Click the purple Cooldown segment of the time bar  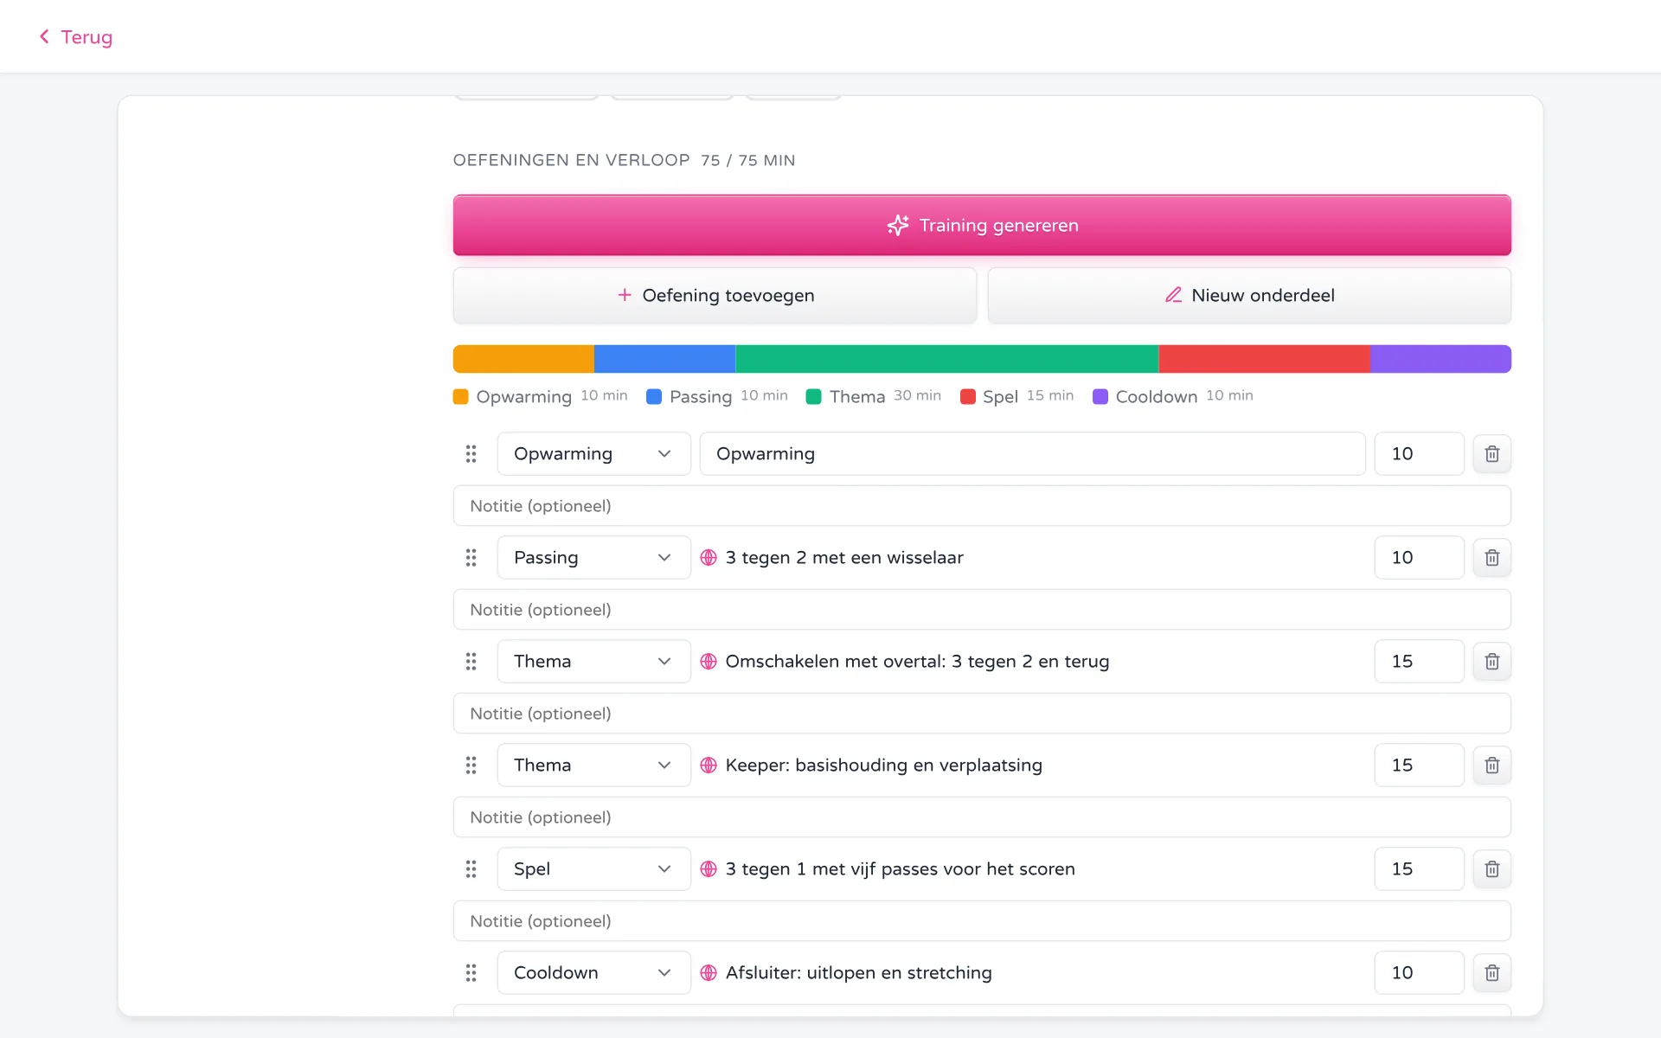[1440, 359]
